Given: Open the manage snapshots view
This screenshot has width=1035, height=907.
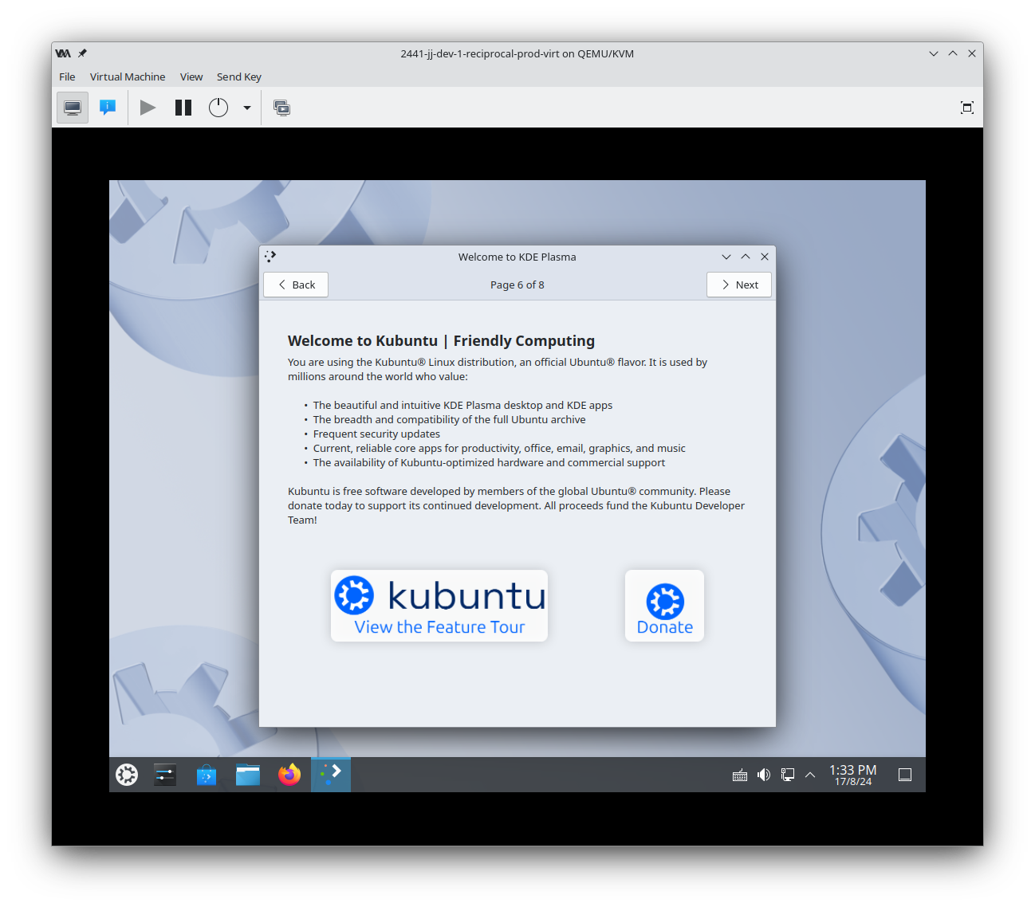Looking at the screenshot, I should point(282,108).
